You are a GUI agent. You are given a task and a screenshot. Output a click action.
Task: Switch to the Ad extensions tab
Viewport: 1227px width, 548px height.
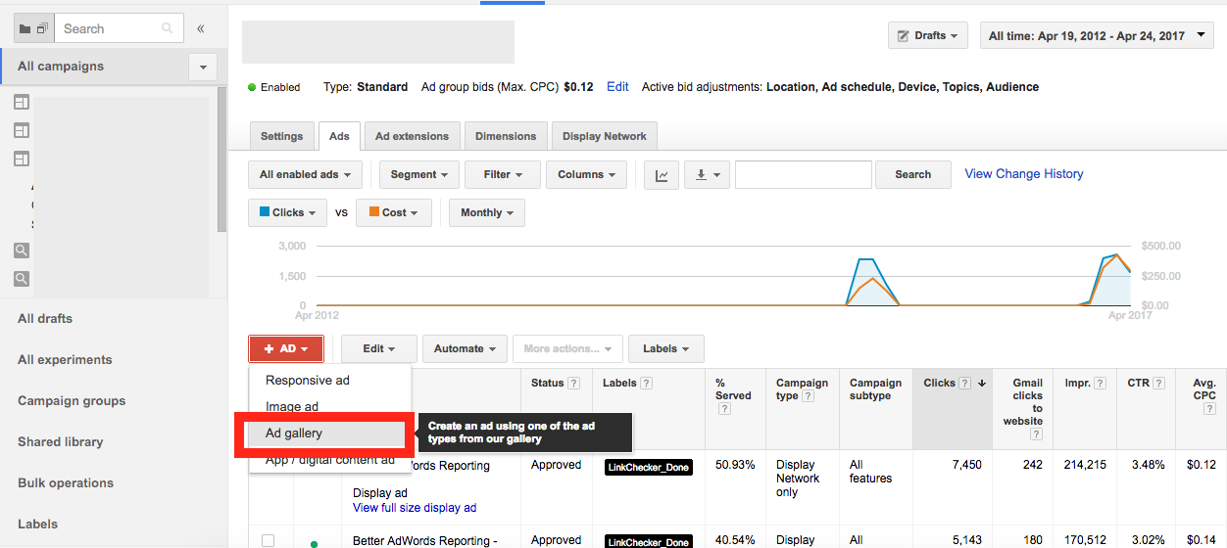tap(412, 136)
